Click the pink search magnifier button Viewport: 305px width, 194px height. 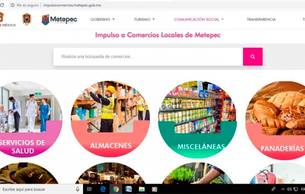click(252, 57)
